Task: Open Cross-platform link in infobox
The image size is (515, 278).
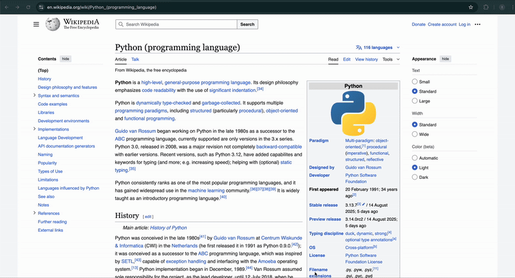Action: point(359,248)
